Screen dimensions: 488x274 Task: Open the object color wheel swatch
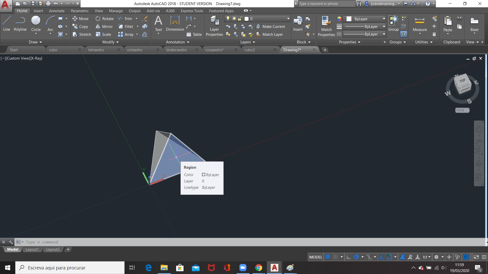[x=339, y=19]
